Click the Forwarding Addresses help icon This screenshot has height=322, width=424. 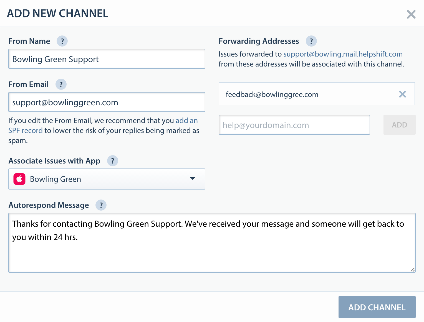[311, 41]
